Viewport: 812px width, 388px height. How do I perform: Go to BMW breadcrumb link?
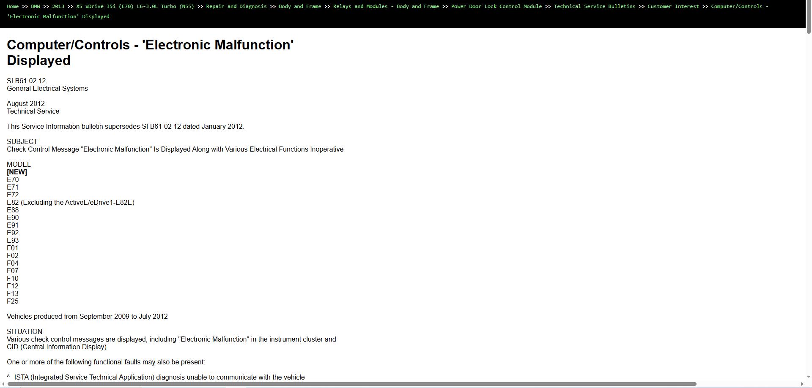[x=36, y=6]
